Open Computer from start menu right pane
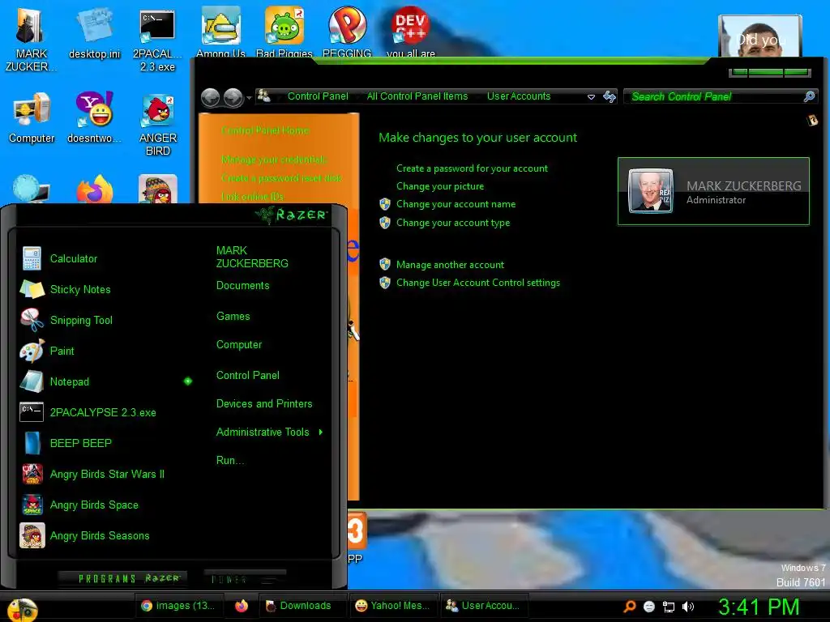The height and width of the screenshot is (622, 830). 239,345
